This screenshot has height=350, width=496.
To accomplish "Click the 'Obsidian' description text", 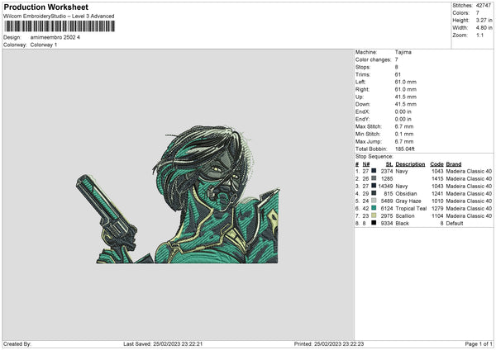I will pyautogui.click(x=406, y=193).
